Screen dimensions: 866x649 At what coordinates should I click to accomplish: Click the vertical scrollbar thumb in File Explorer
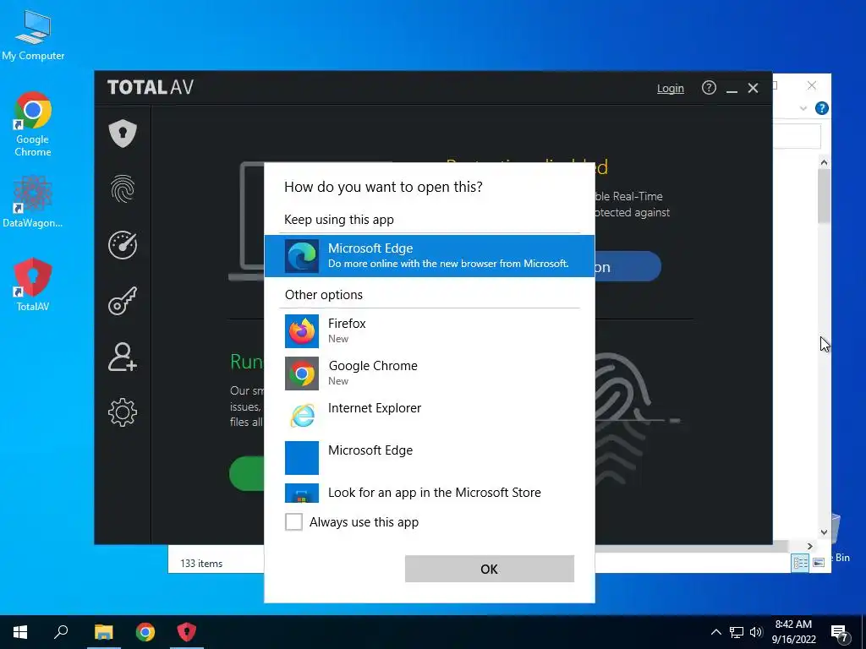pos(824,195)
